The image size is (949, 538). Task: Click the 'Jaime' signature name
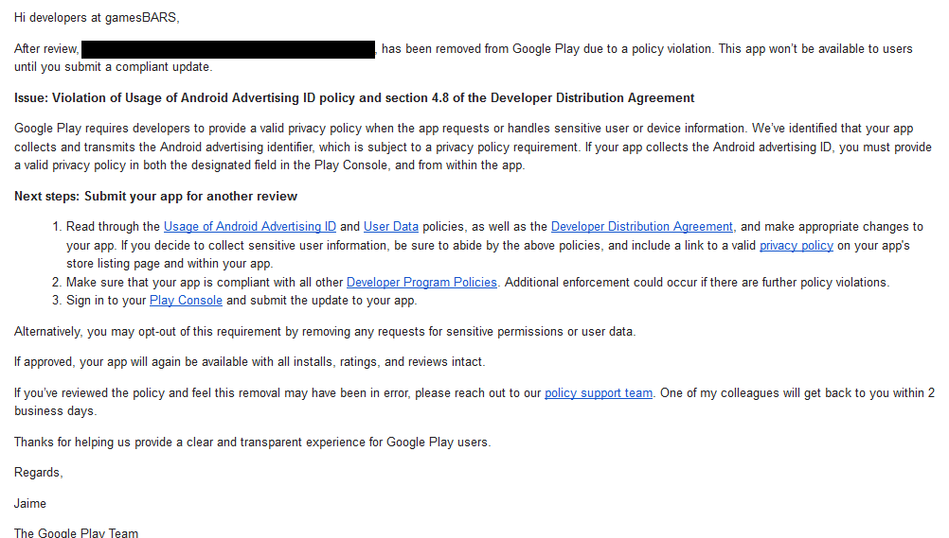tap(30, 504)
